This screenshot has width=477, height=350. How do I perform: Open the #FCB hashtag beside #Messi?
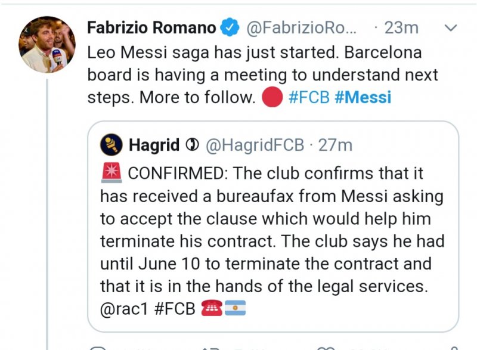pyautogui.click(x=308, y=97)
